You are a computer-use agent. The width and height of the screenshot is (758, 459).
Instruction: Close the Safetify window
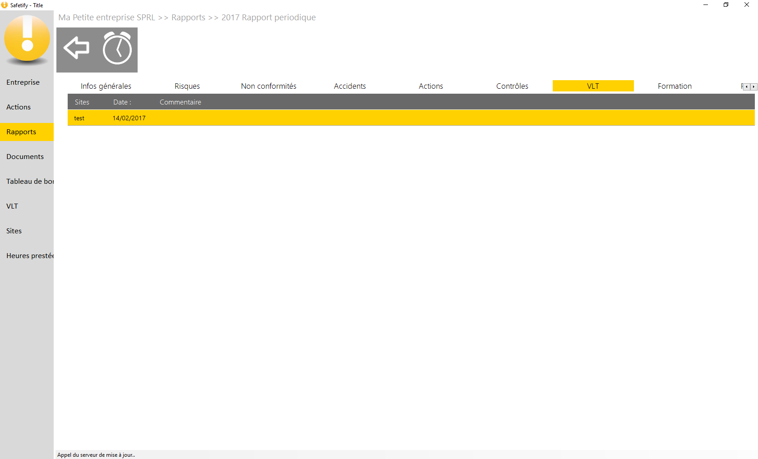747,5
